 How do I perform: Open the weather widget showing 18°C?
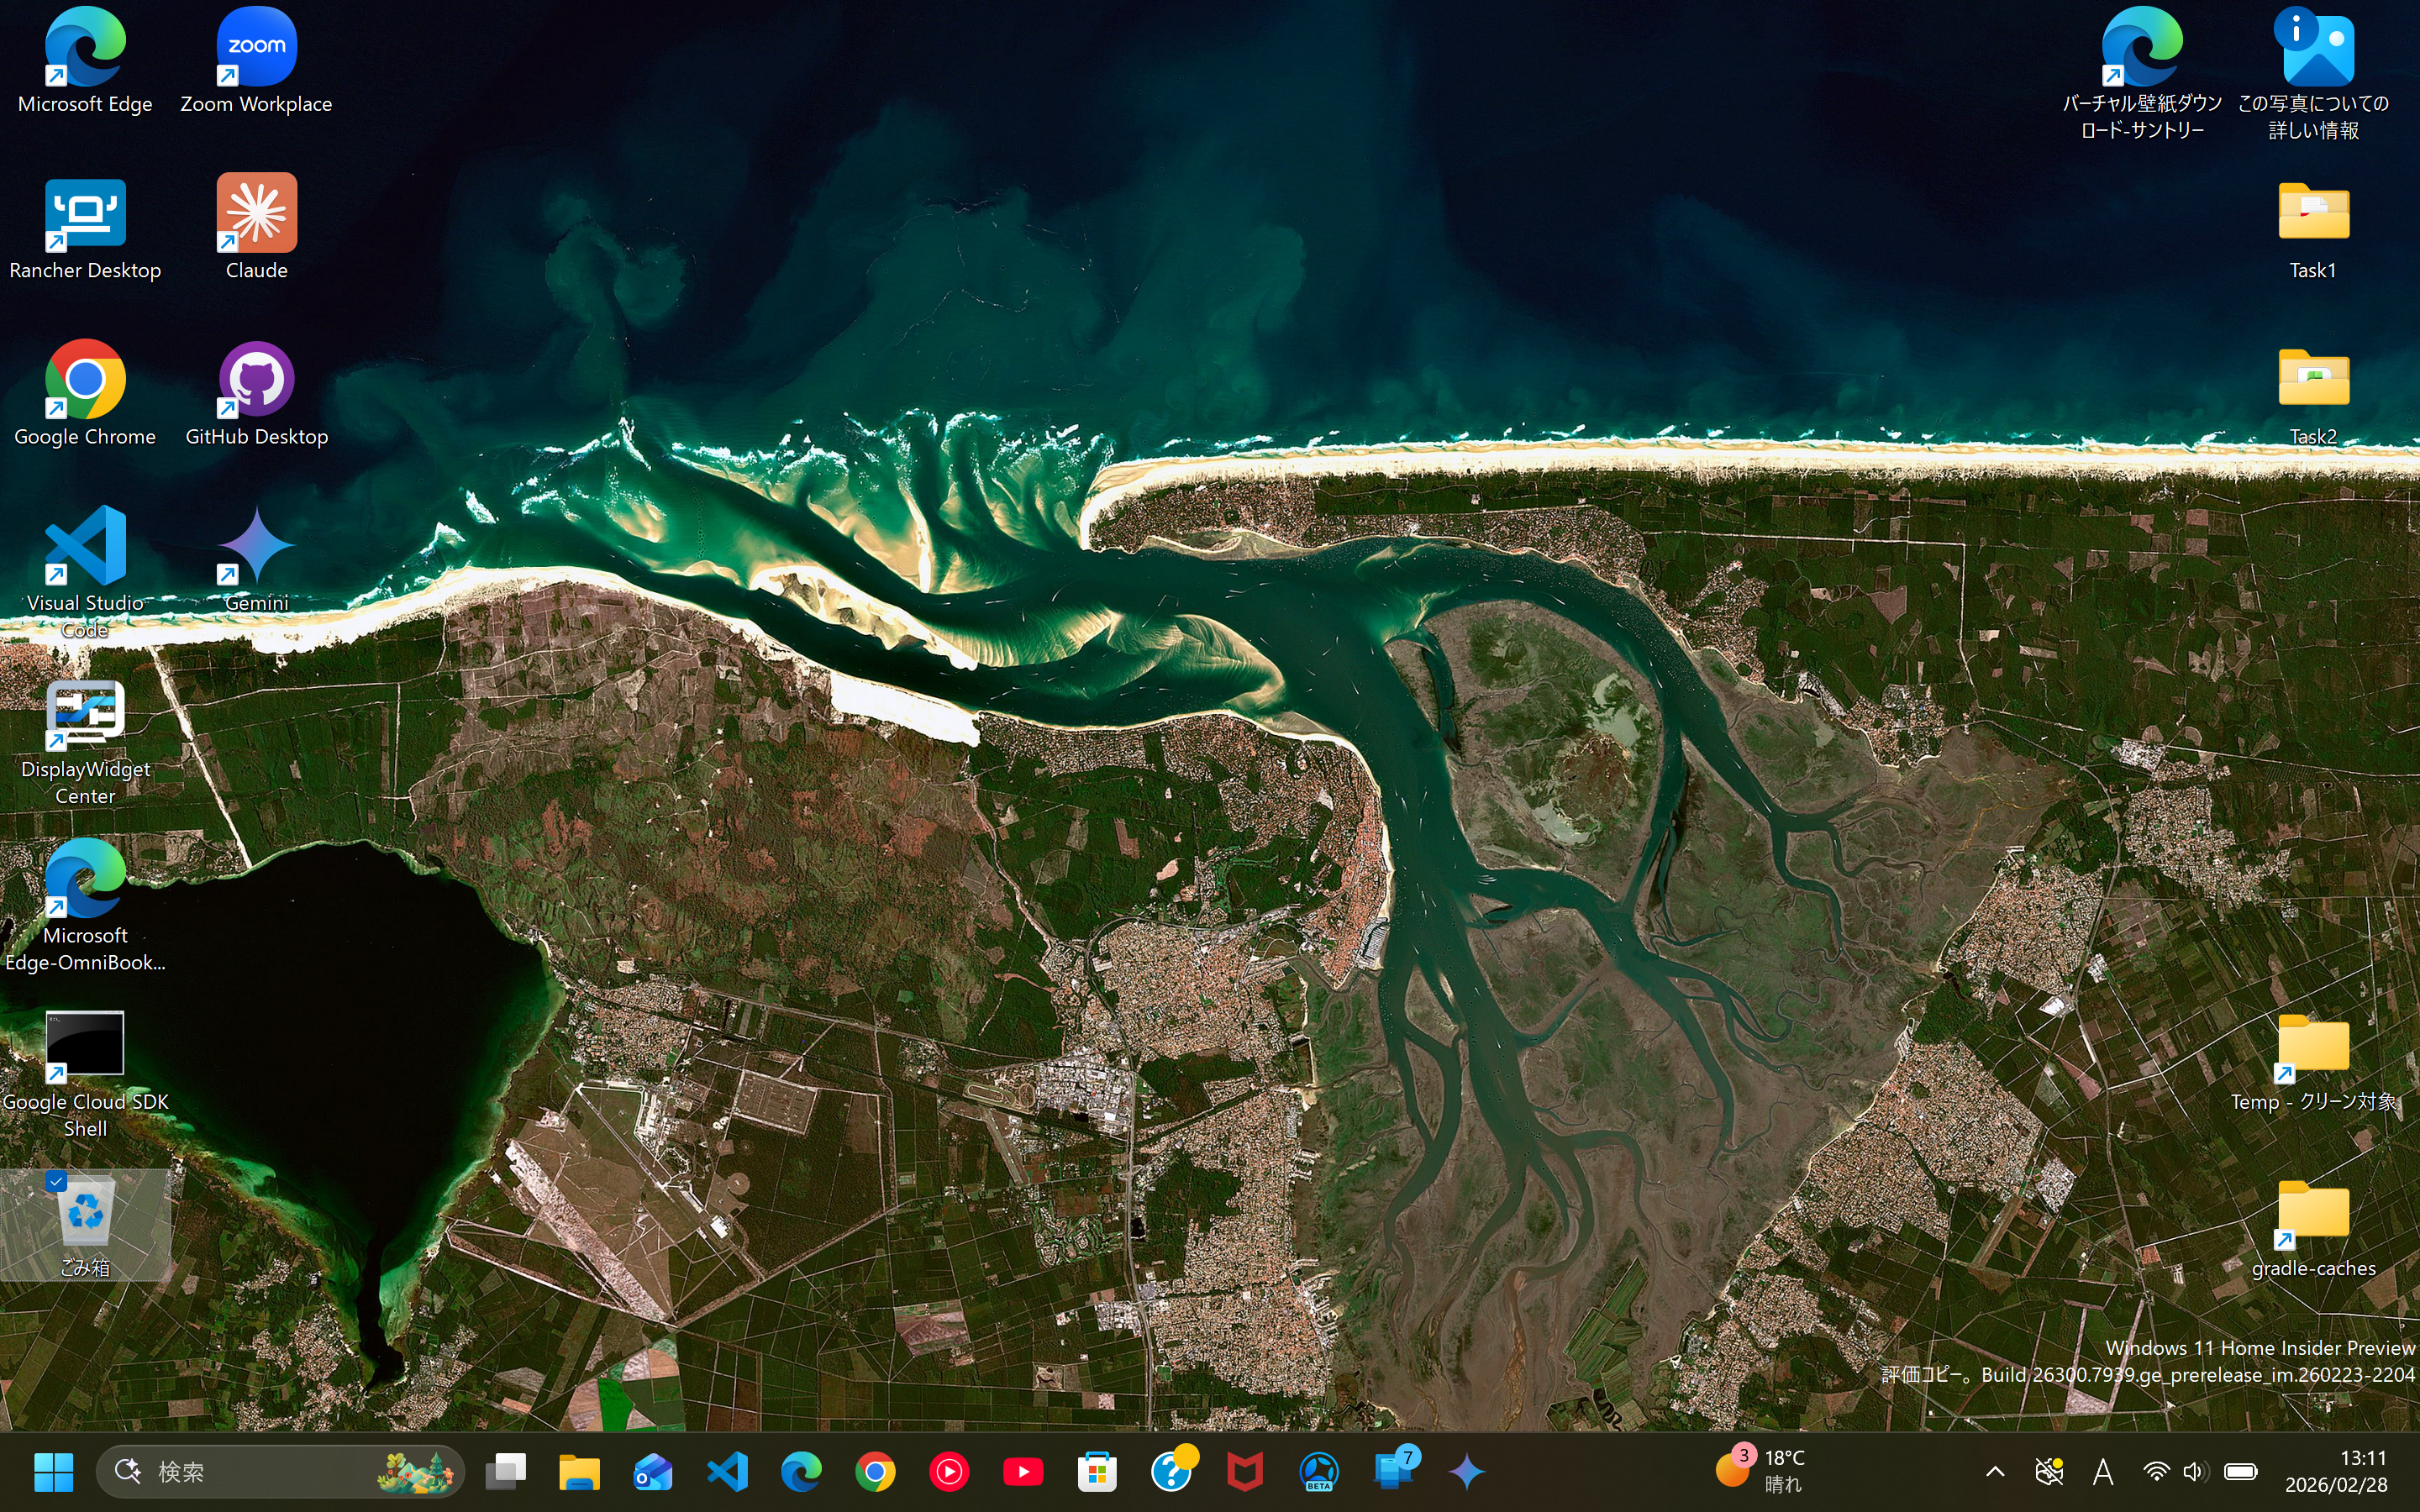coord(1762,1471)
